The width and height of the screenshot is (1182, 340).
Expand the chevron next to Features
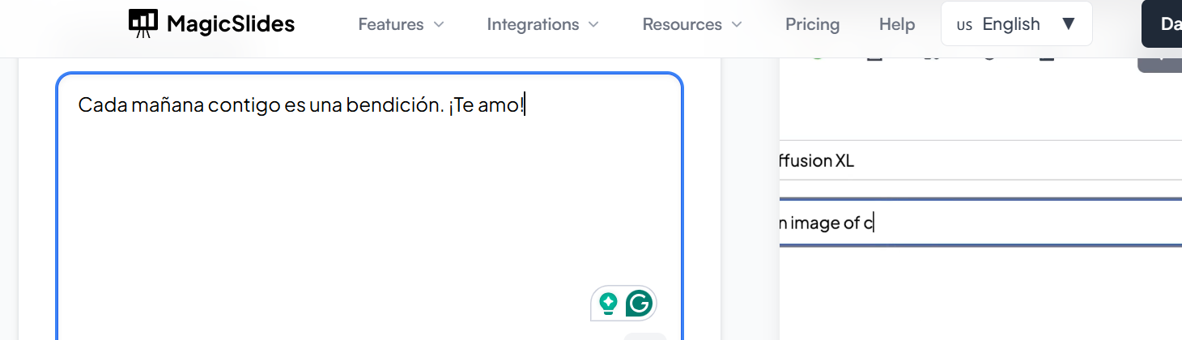(x=439, y=24)
